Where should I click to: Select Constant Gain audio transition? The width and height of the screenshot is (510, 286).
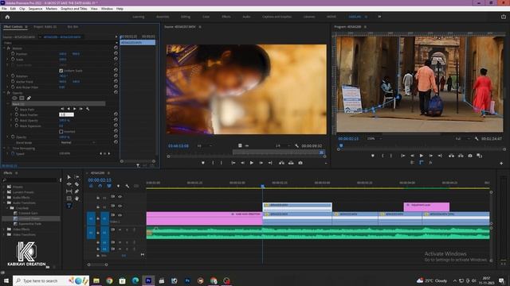tap(28, 213)
